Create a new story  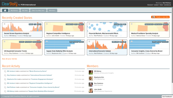tap(160, 17)
